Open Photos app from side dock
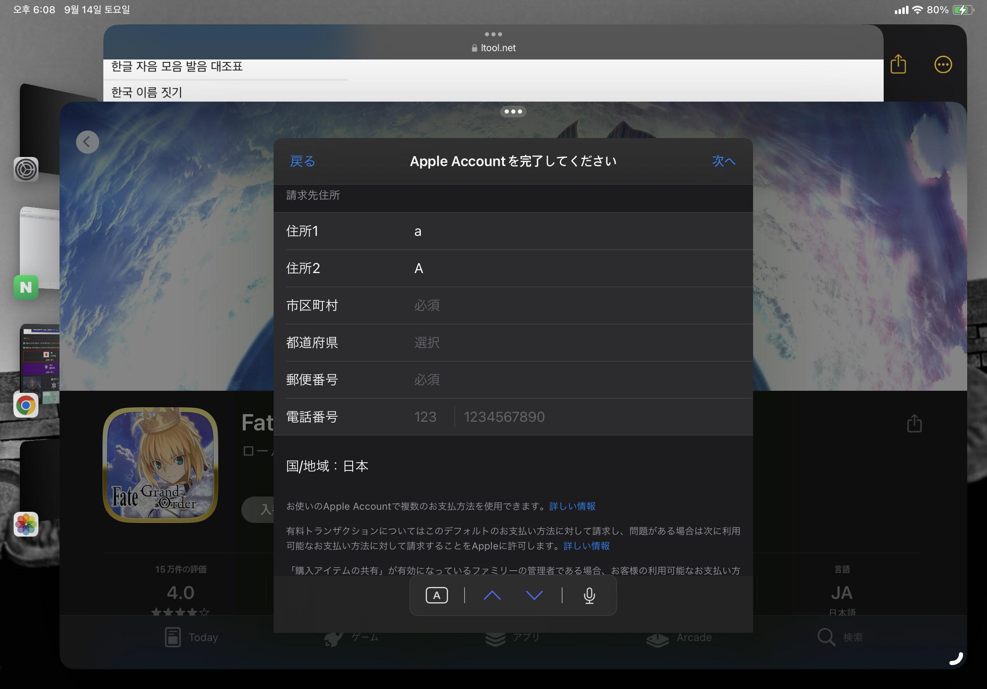 point(26,524)
